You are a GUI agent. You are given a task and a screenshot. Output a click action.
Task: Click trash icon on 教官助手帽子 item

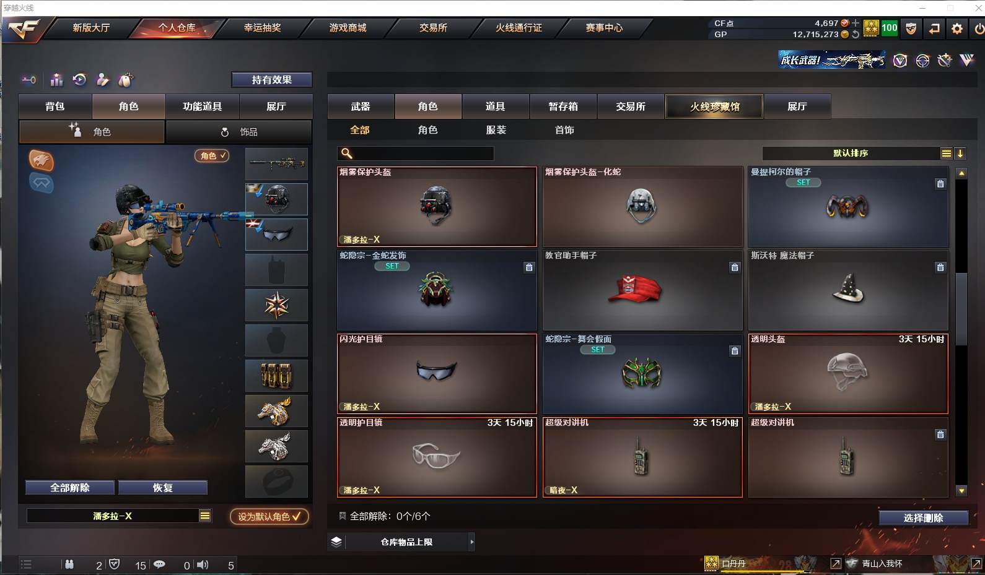coord(735,267)
